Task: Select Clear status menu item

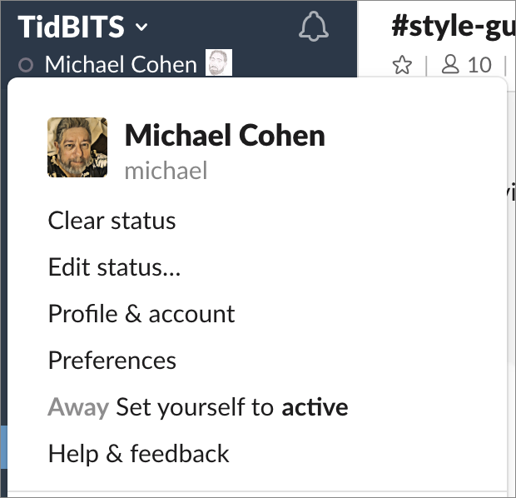Action: click(112, 221)
